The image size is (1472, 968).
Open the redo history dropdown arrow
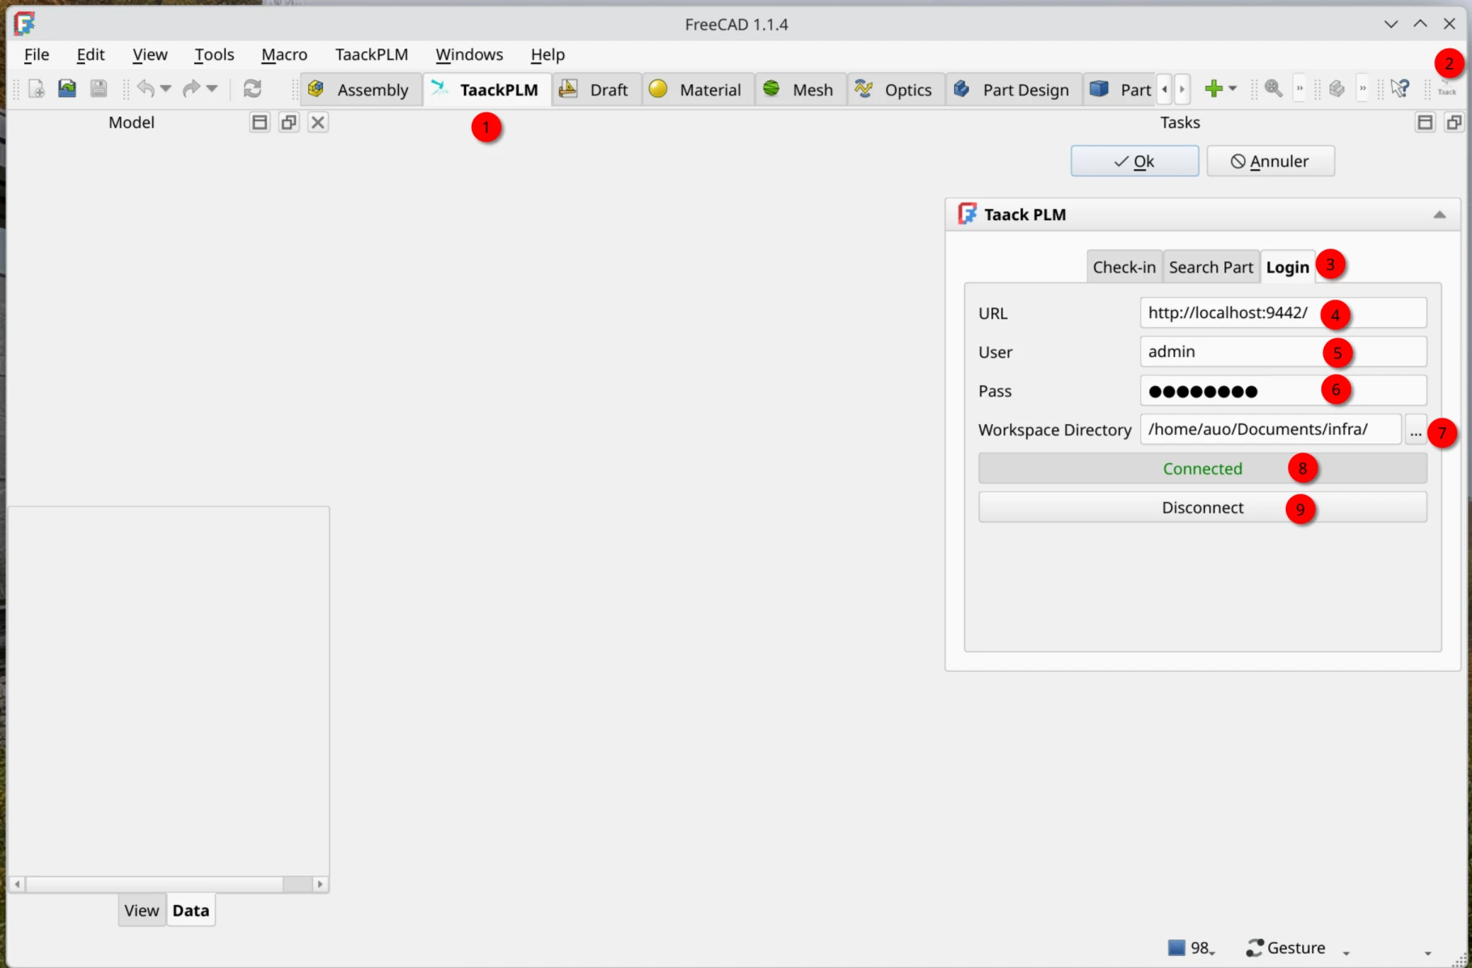[x=212, y=88]
